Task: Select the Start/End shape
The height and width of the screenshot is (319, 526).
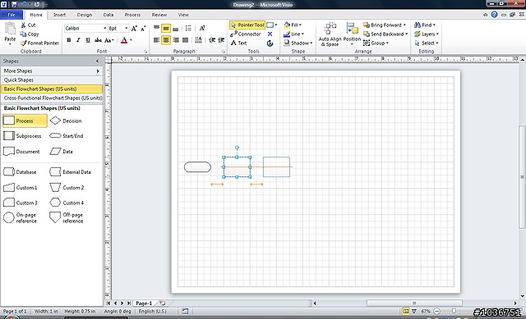Action: click(67, 136)
